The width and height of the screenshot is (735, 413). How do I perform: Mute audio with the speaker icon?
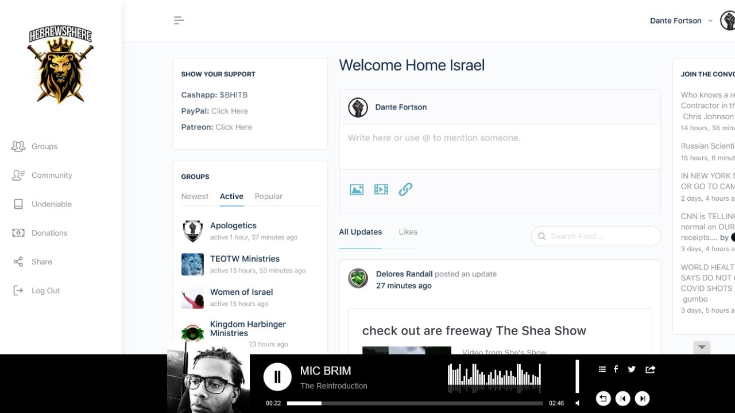578,403
